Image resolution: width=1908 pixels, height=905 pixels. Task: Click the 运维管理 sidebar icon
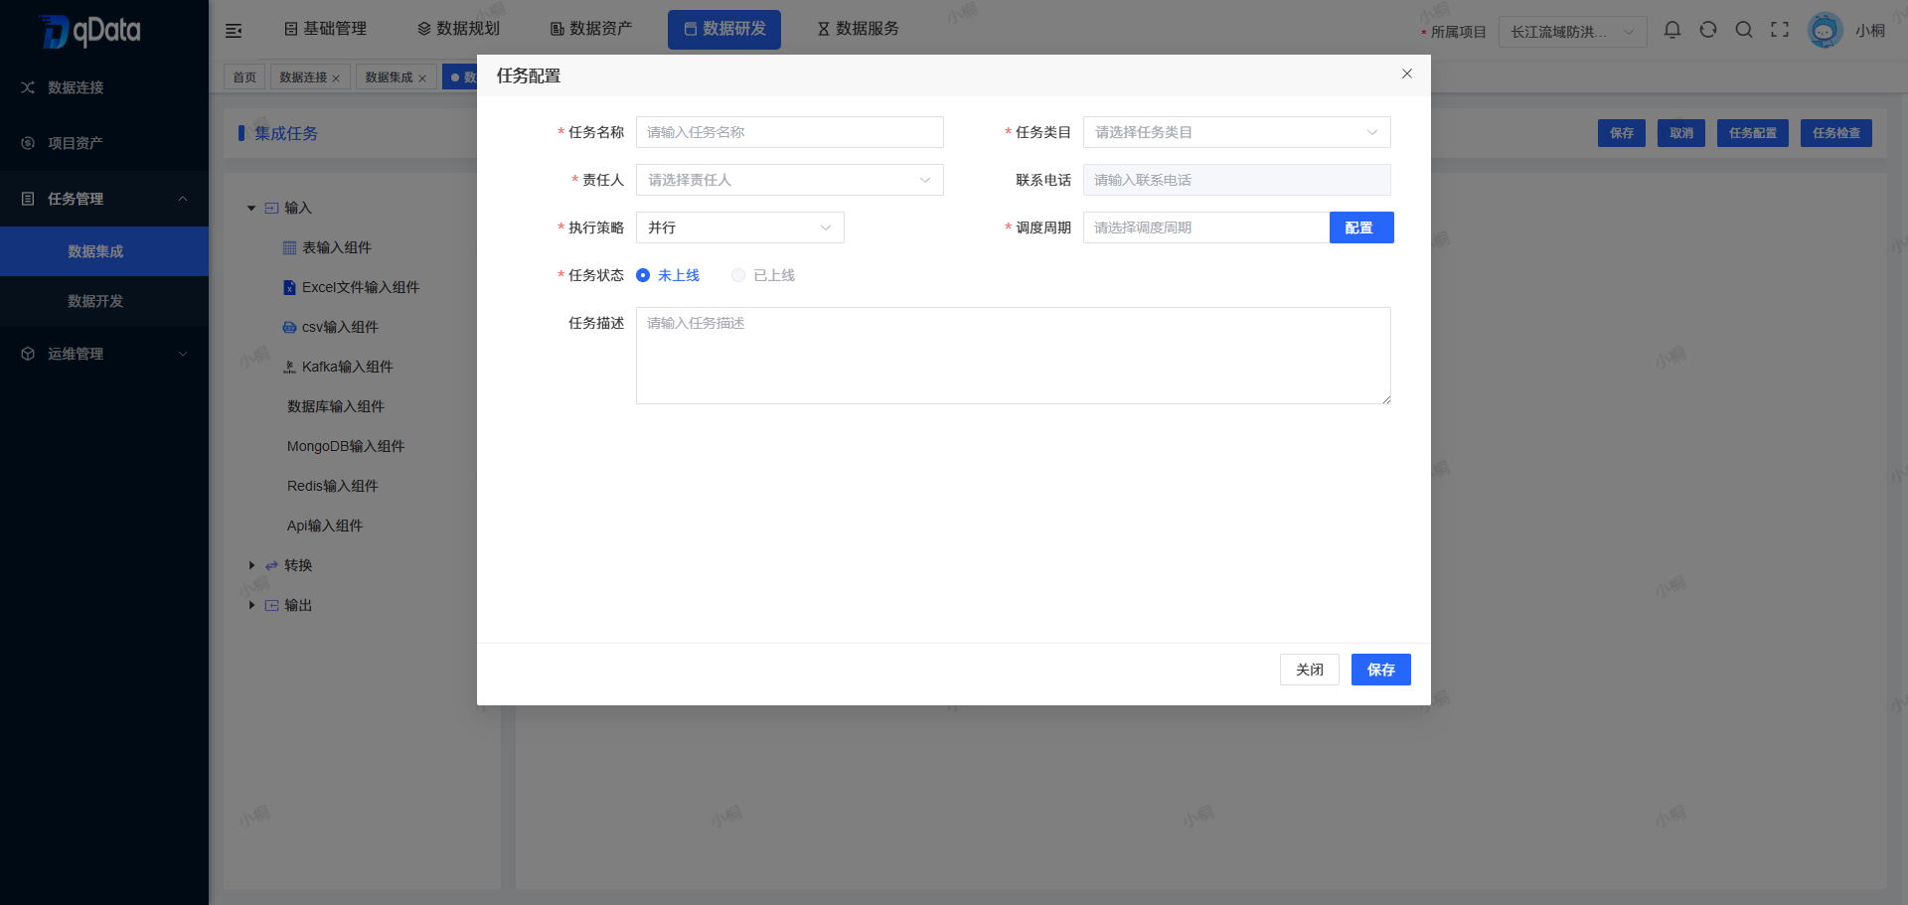[28, 354]
